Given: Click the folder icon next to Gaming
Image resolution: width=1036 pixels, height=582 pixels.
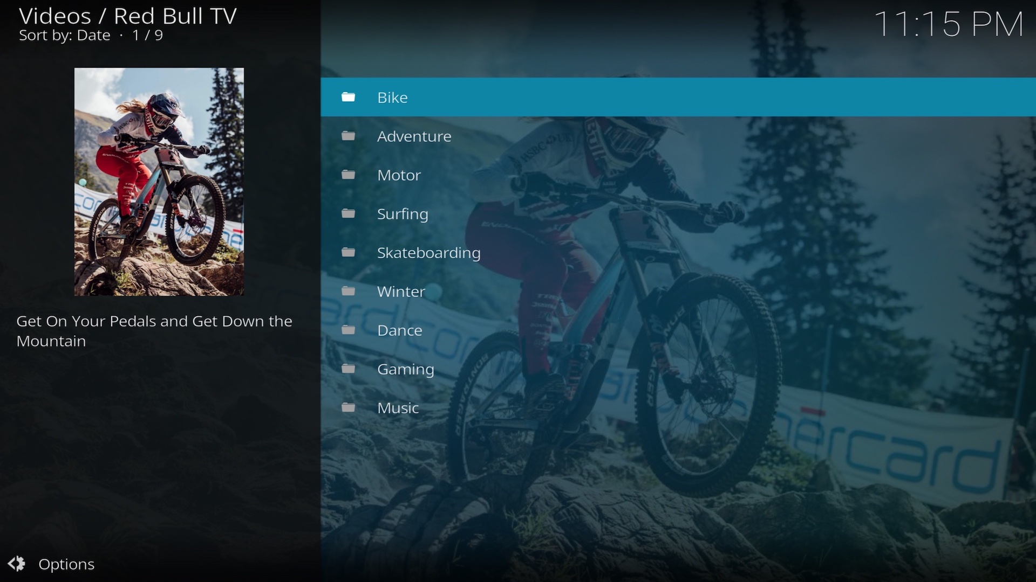Looking at the screenshot, I should pyautogui.click(x=349, y=369).
